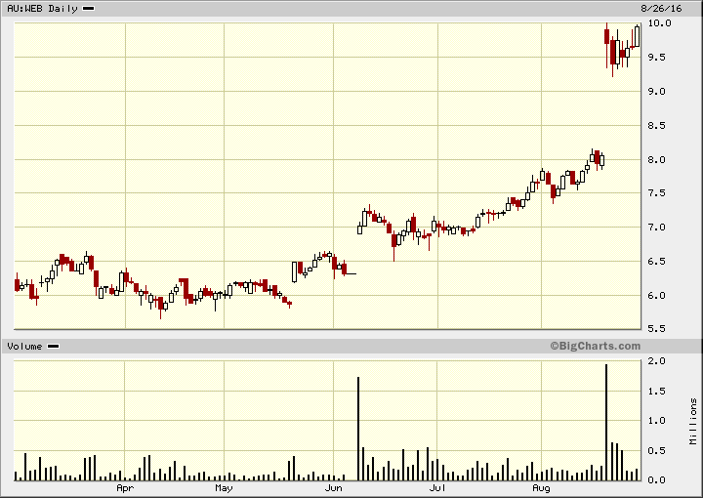Click the legend marker beside Volume
Screen dimensions: 703x498
(54, 346)
